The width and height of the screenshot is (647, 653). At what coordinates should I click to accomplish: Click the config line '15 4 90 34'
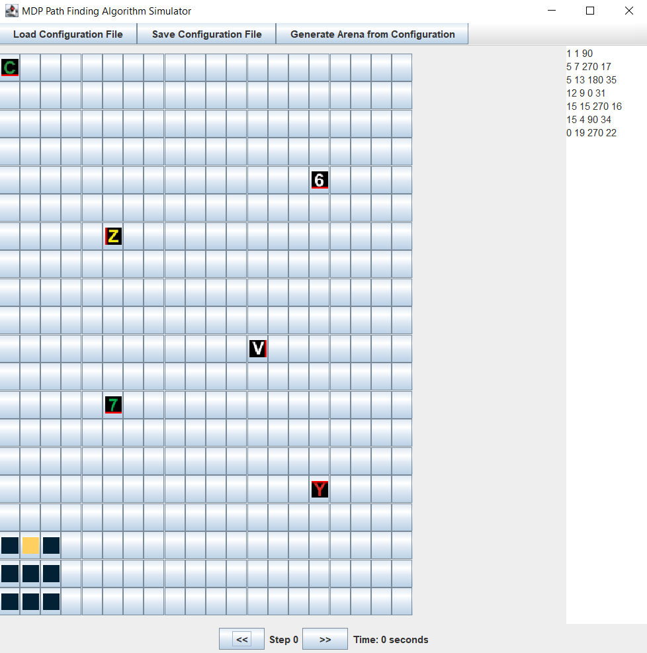589,120
